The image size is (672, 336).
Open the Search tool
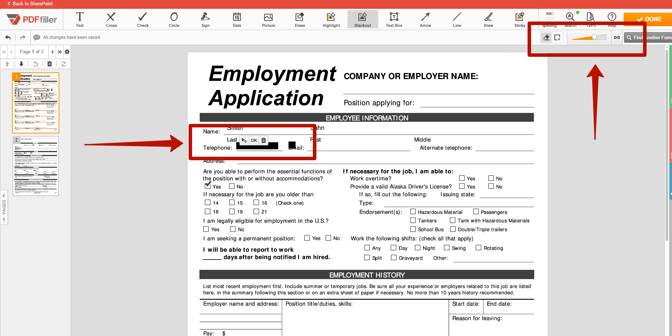tap(570, 19)
